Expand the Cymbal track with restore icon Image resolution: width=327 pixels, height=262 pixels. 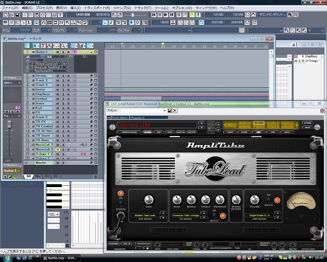tap(91, 99)
